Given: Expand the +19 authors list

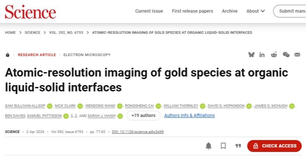Looking at the screenshot, I should (x=143, y=116).
